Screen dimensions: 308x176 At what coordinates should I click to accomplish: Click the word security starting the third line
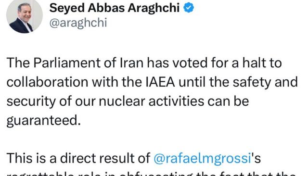coord(31,101)
